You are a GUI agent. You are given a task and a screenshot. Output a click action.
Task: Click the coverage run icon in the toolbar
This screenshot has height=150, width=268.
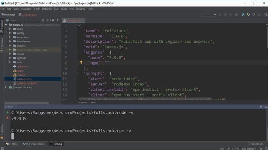231,15
